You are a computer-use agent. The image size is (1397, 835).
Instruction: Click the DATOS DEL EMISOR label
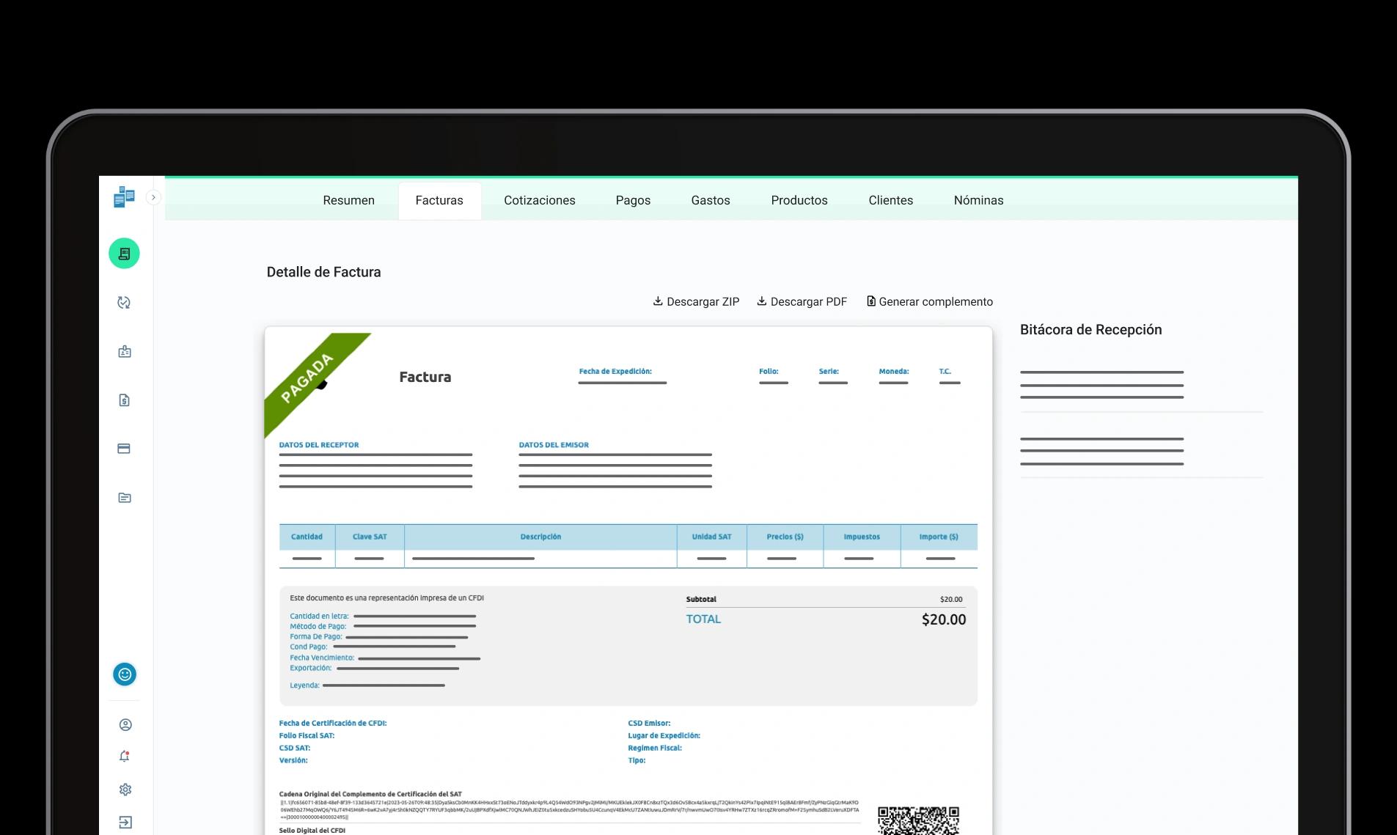coord(554,445)
